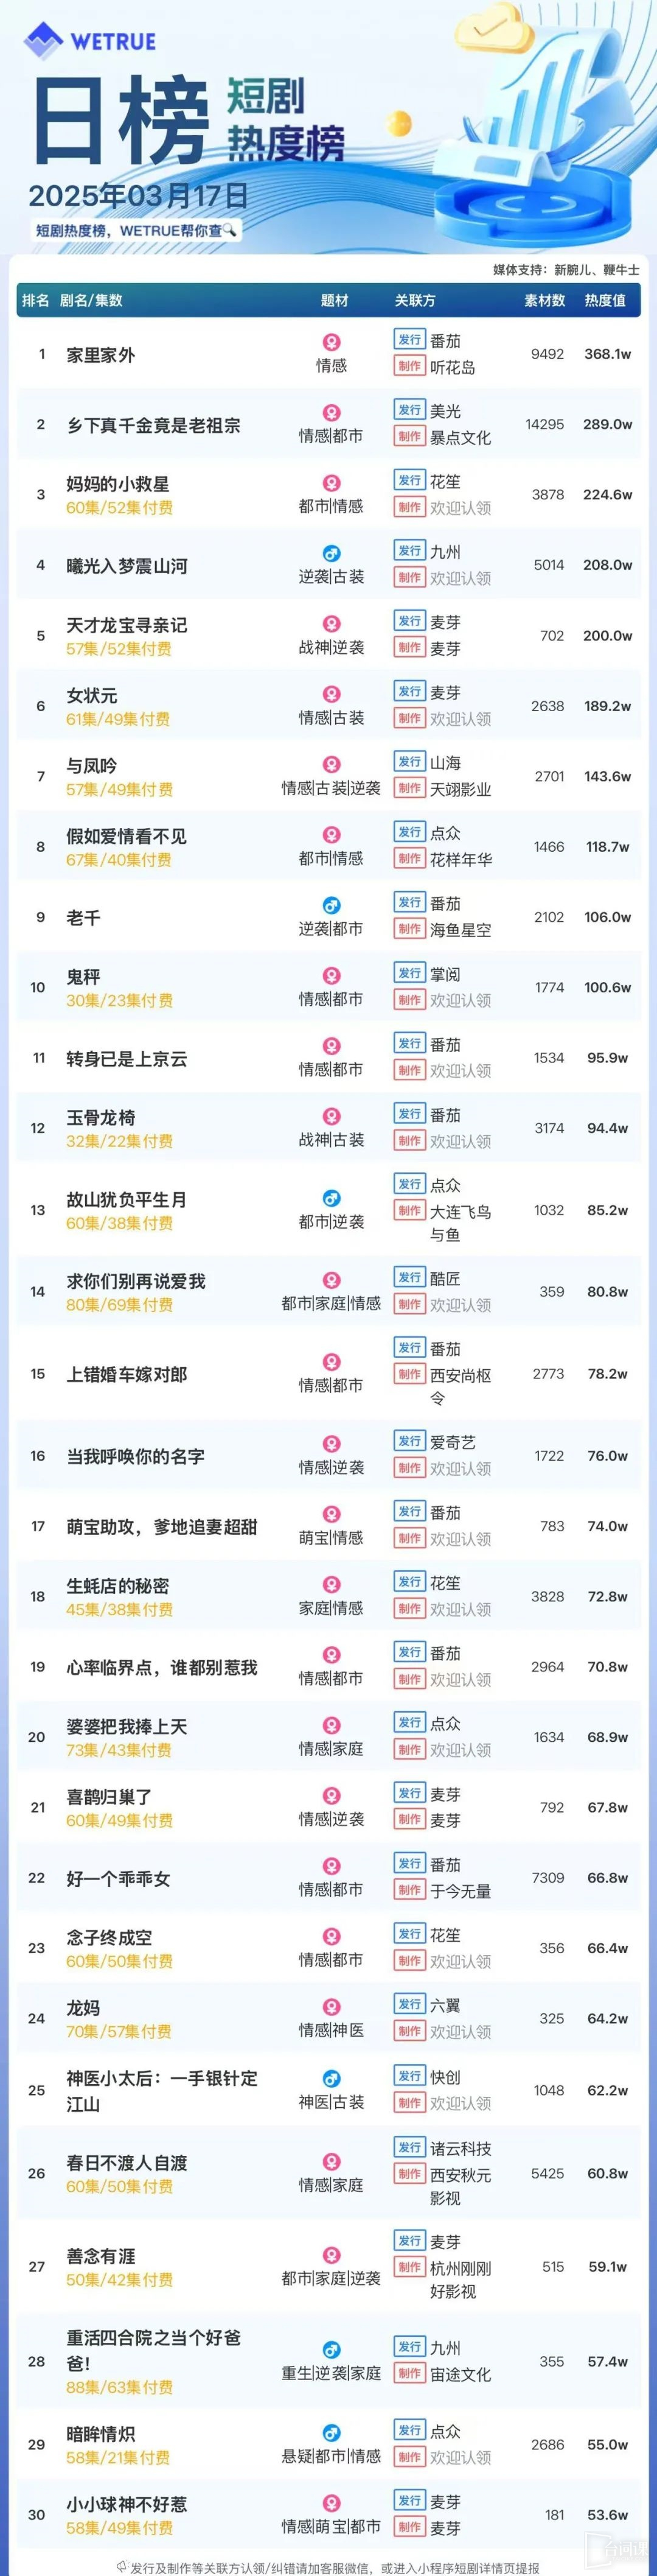
Task: Select the 题材 column header
Action: (x=335, y=300)
